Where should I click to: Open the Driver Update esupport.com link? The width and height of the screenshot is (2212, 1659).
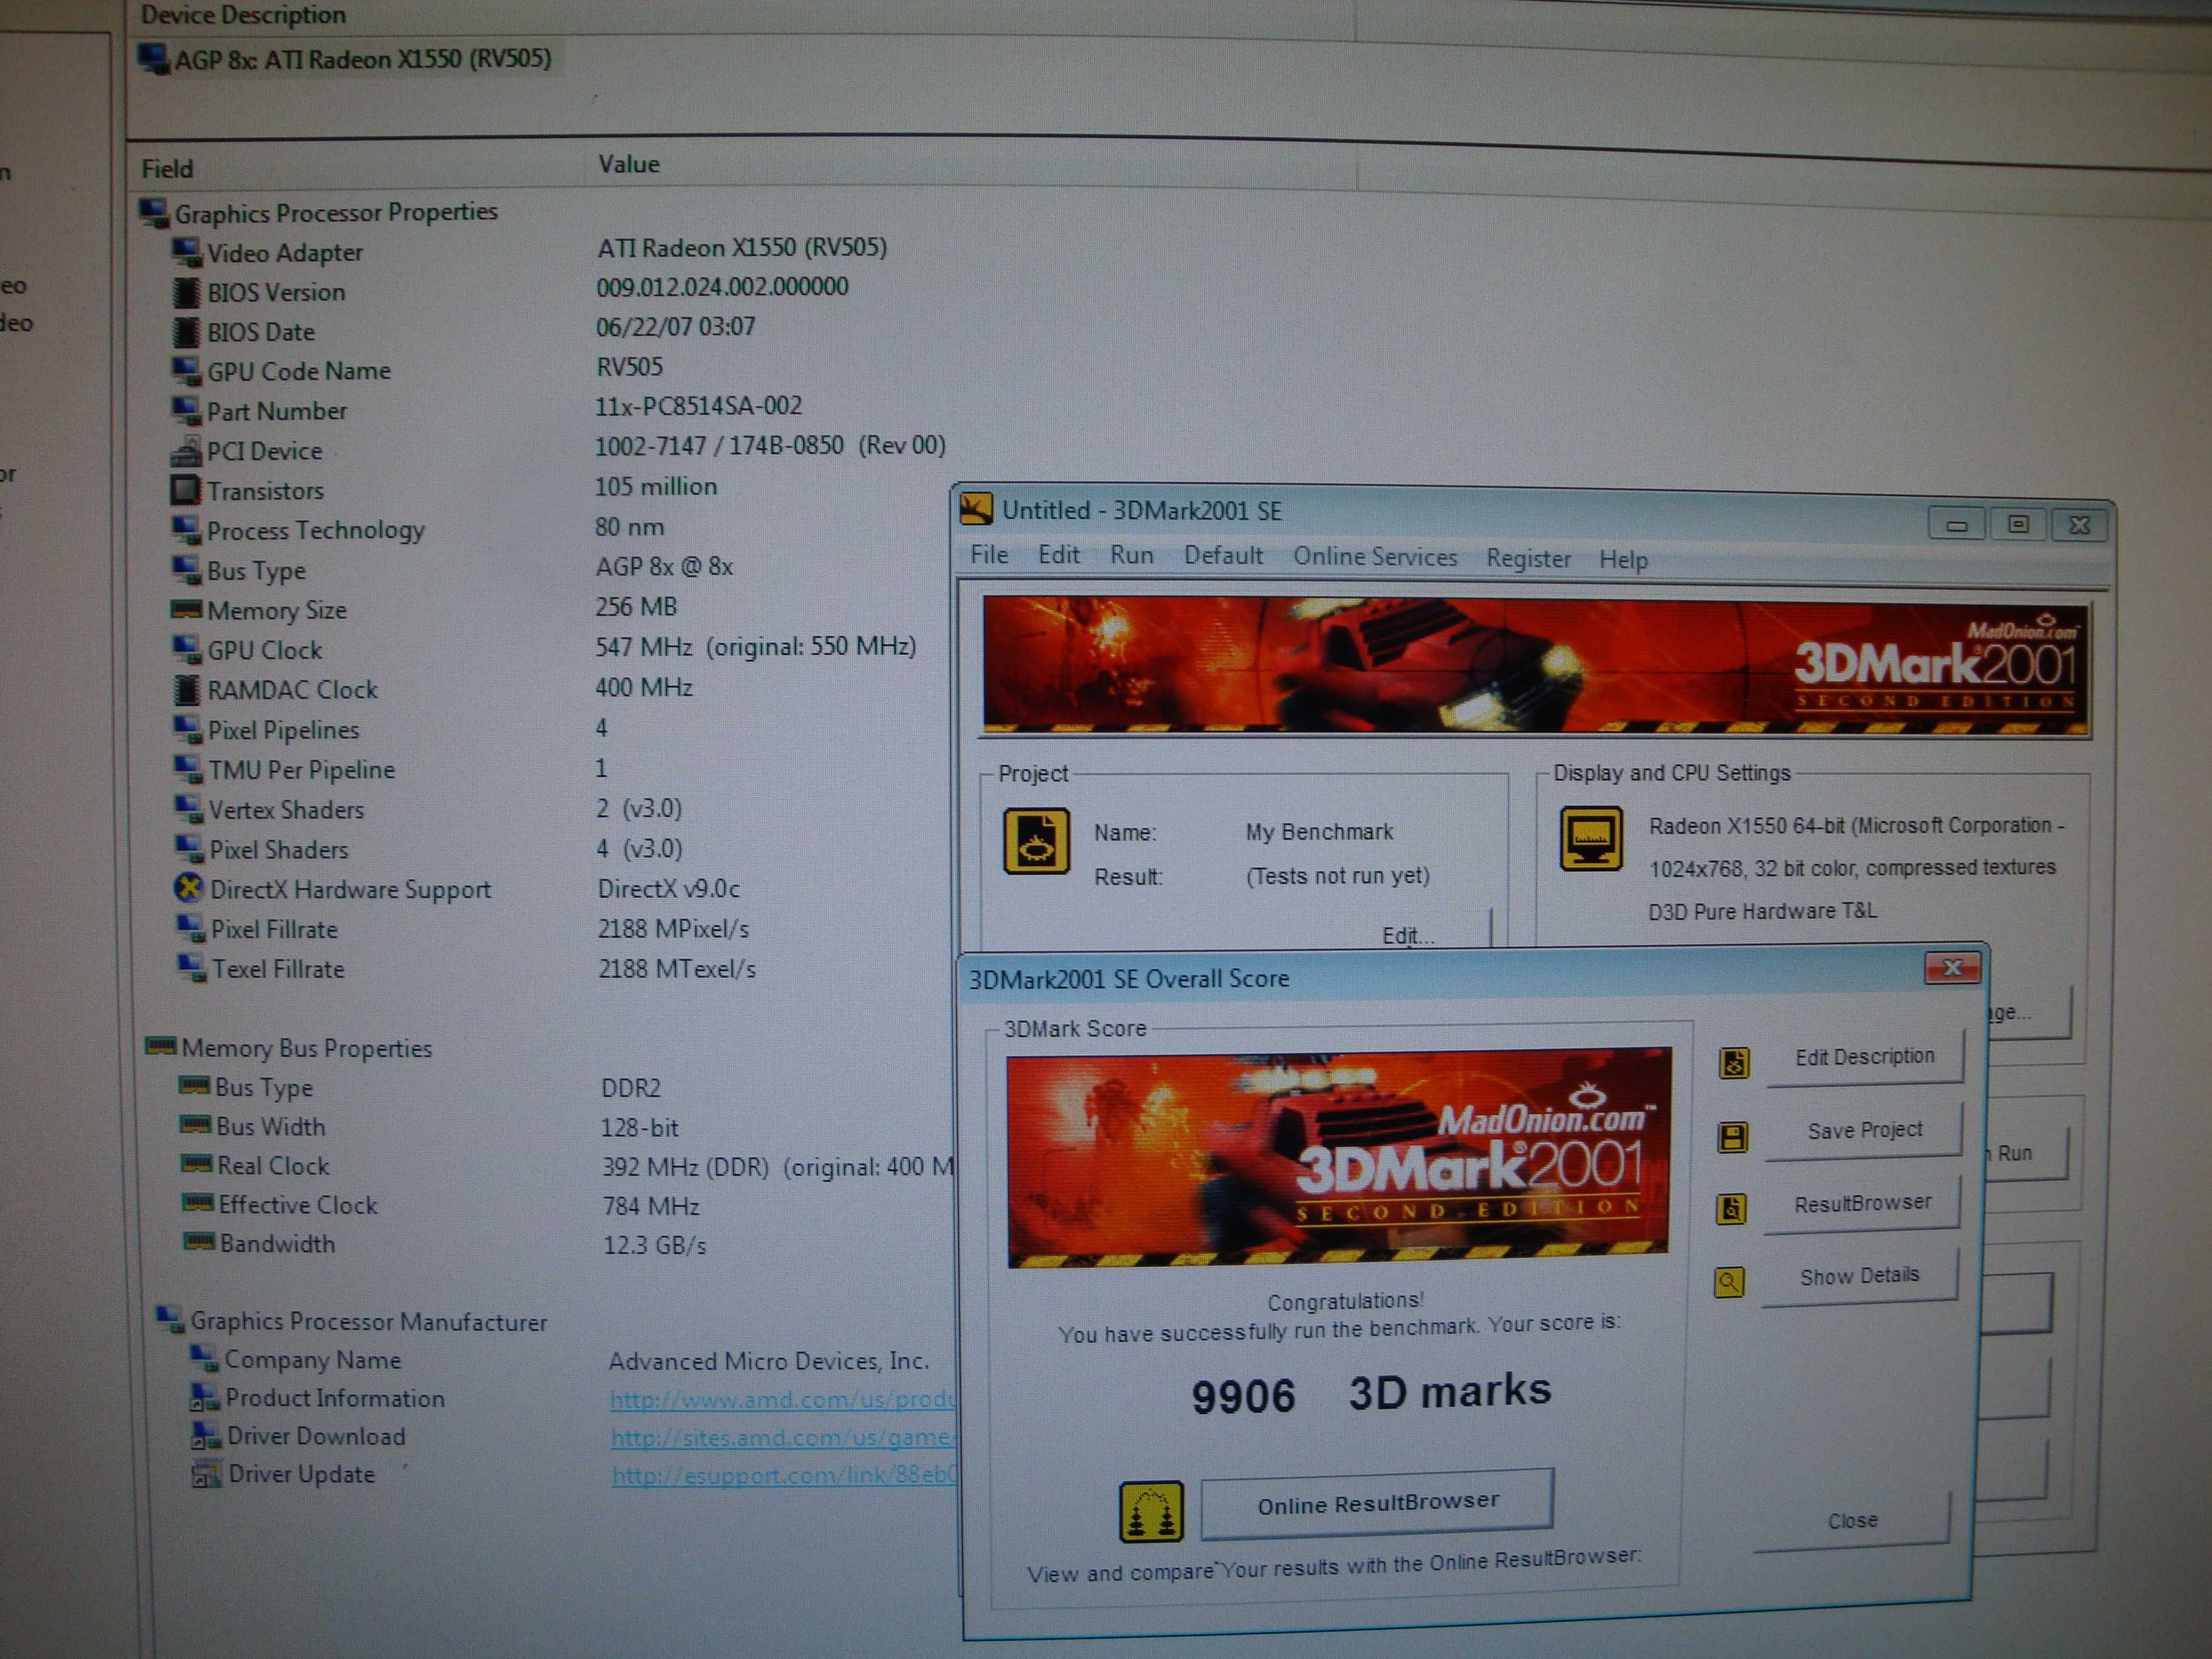(783, 1475)
